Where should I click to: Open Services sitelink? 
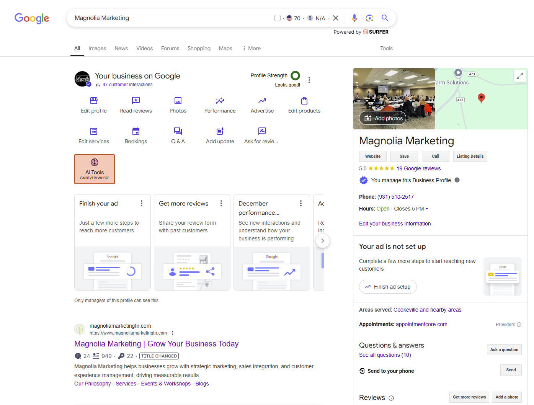point(126,384)
